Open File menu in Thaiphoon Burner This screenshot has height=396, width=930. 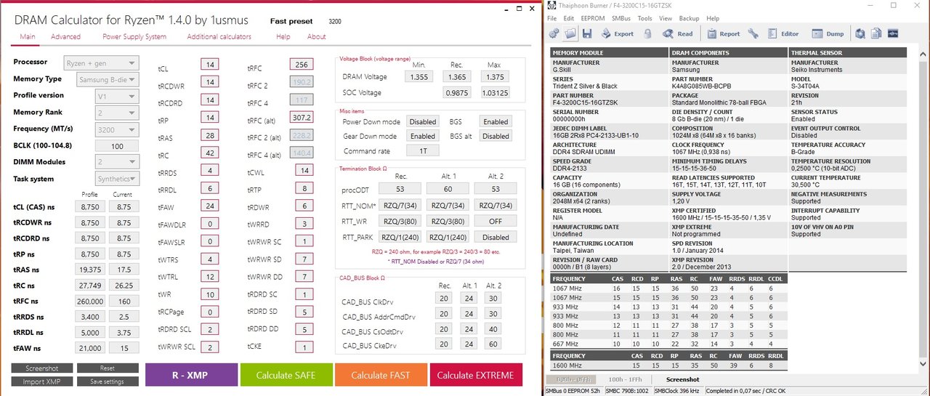tap(552, 18)
